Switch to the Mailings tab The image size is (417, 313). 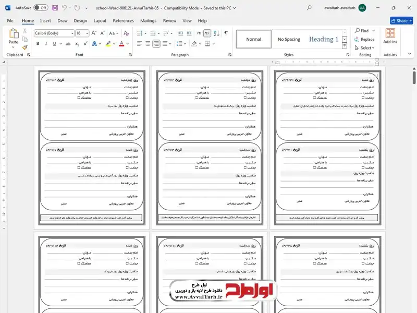point(148,21)
